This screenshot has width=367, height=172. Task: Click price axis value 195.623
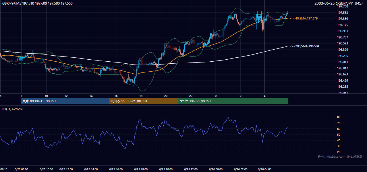pyautogui.click(x=342, y=74)
